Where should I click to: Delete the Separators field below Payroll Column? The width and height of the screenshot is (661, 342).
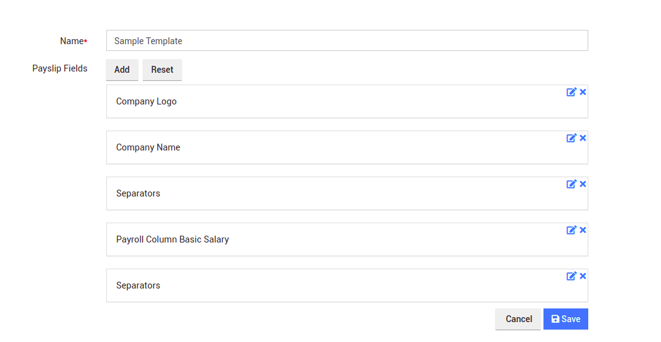click(x=583, y=276)
